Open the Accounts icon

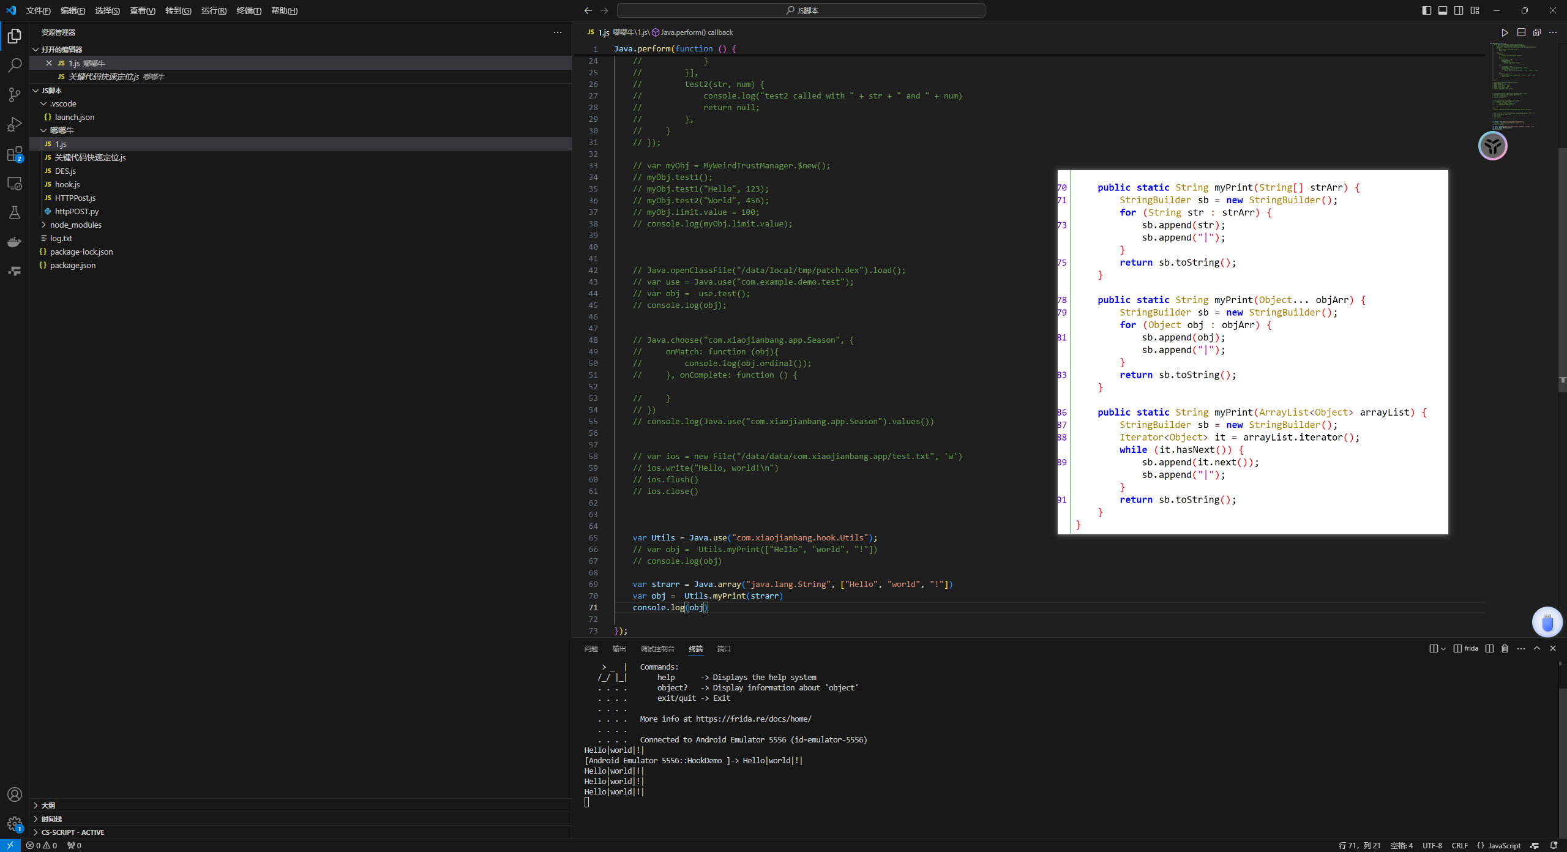[15, 794]
